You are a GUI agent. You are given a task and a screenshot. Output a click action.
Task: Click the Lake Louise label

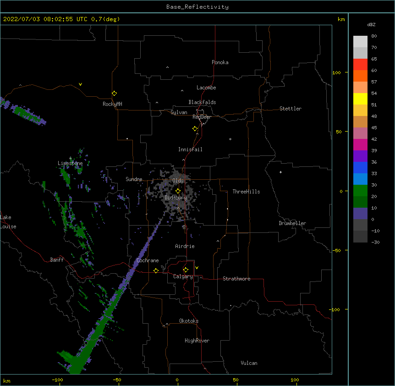pyautogui.click(x=8, y=222)
